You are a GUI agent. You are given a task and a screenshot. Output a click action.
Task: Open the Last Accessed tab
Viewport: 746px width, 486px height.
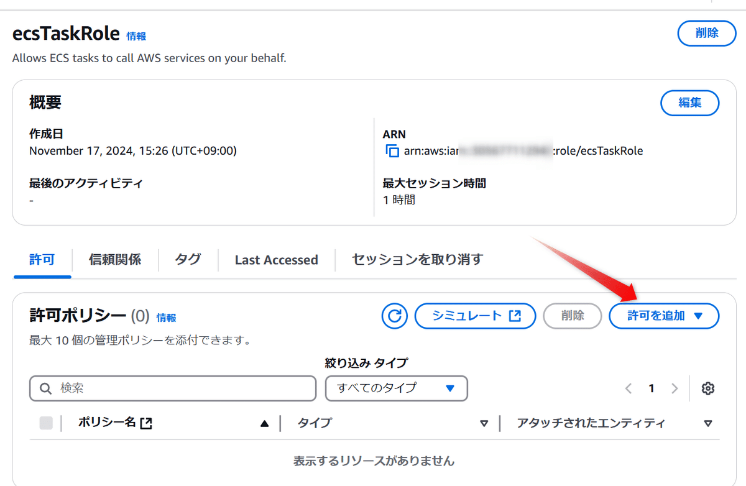click(x=276, y=260)
